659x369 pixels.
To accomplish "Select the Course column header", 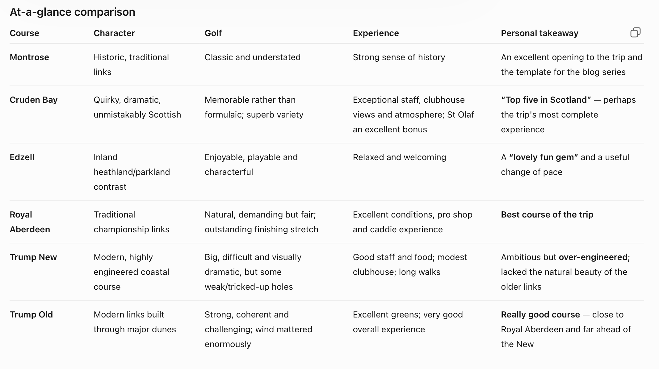I will tap(24, 33).
